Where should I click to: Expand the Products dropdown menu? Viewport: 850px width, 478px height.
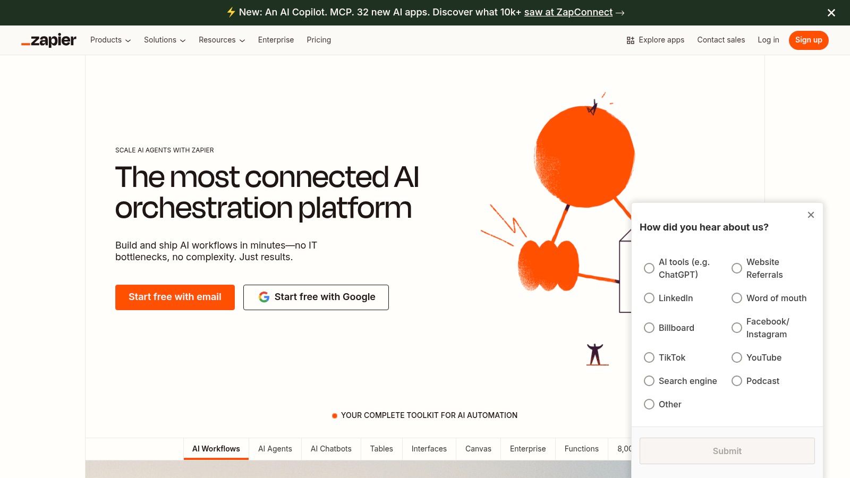[x=110, y=40]
